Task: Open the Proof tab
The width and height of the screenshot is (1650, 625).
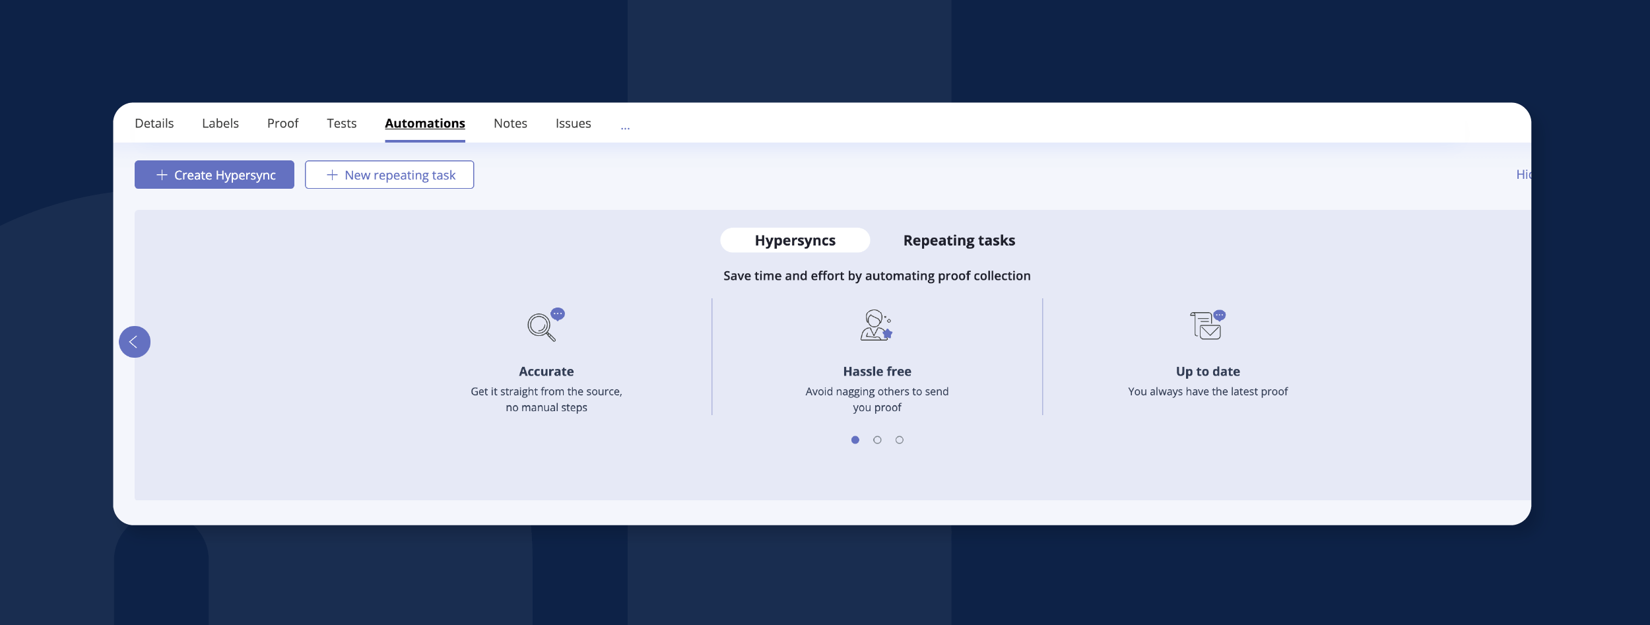Action: click(x=283, y=123)
